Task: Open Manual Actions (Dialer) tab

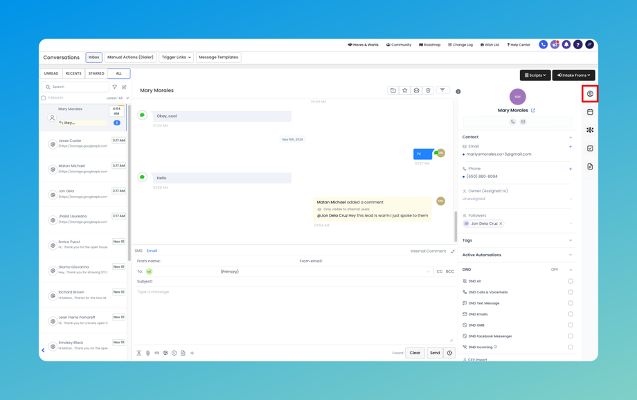Action: pos(130,57)
